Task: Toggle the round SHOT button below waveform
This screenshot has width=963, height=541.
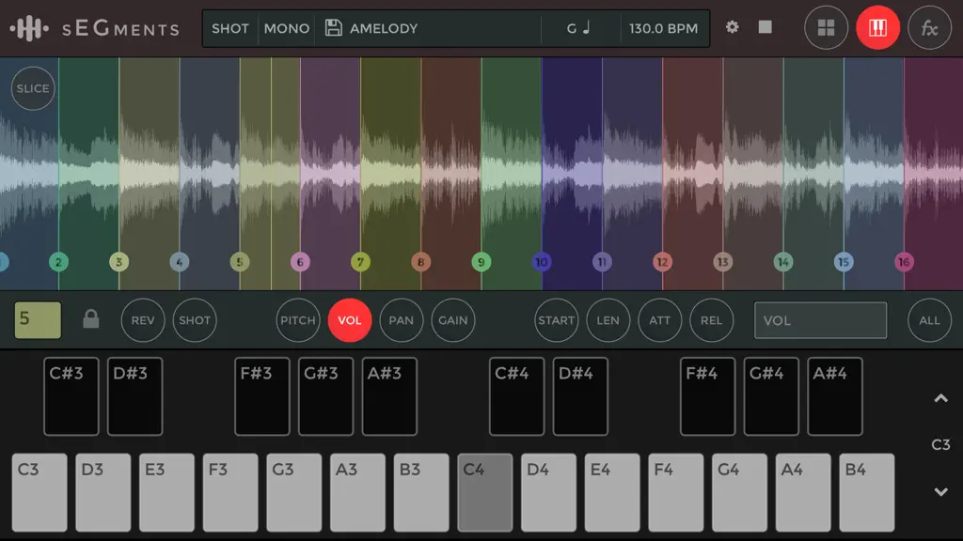Action: (x=195, y=320)
